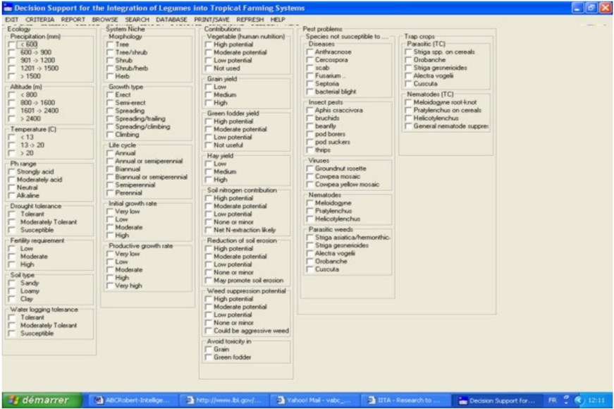Enable the Strongly acid Ph checkbox
Screen dimensions: 614x409
pyautogui.click(x=12, y=172)
